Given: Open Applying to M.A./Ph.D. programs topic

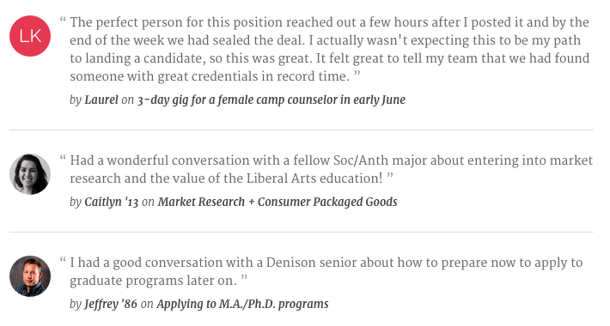Looking at the screenshot, I should click(242, 305).
